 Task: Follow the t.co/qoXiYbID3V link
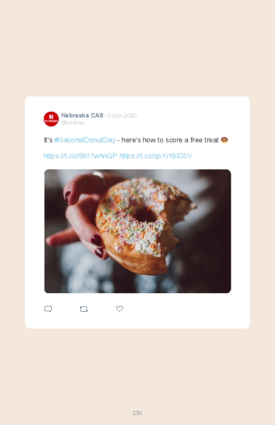tap(155, 156)
